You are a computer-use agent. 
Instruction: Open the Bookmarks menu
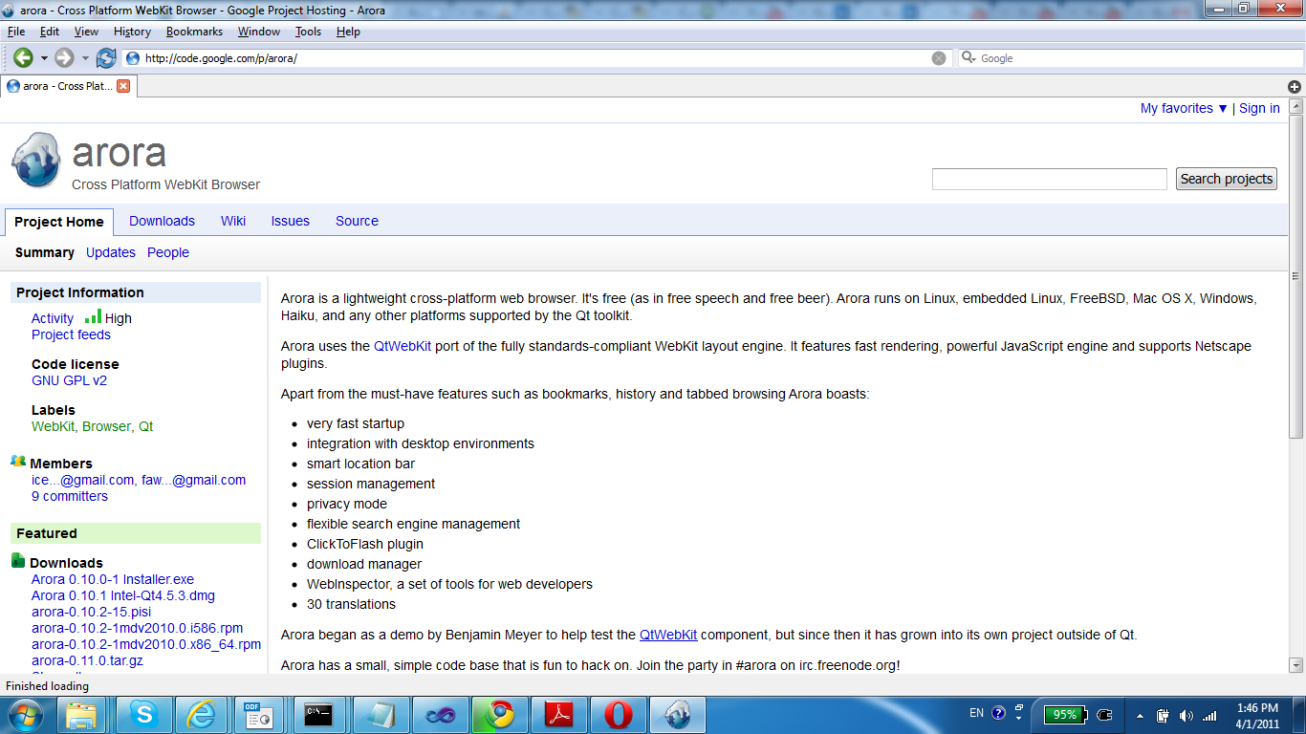click(194, 32)
